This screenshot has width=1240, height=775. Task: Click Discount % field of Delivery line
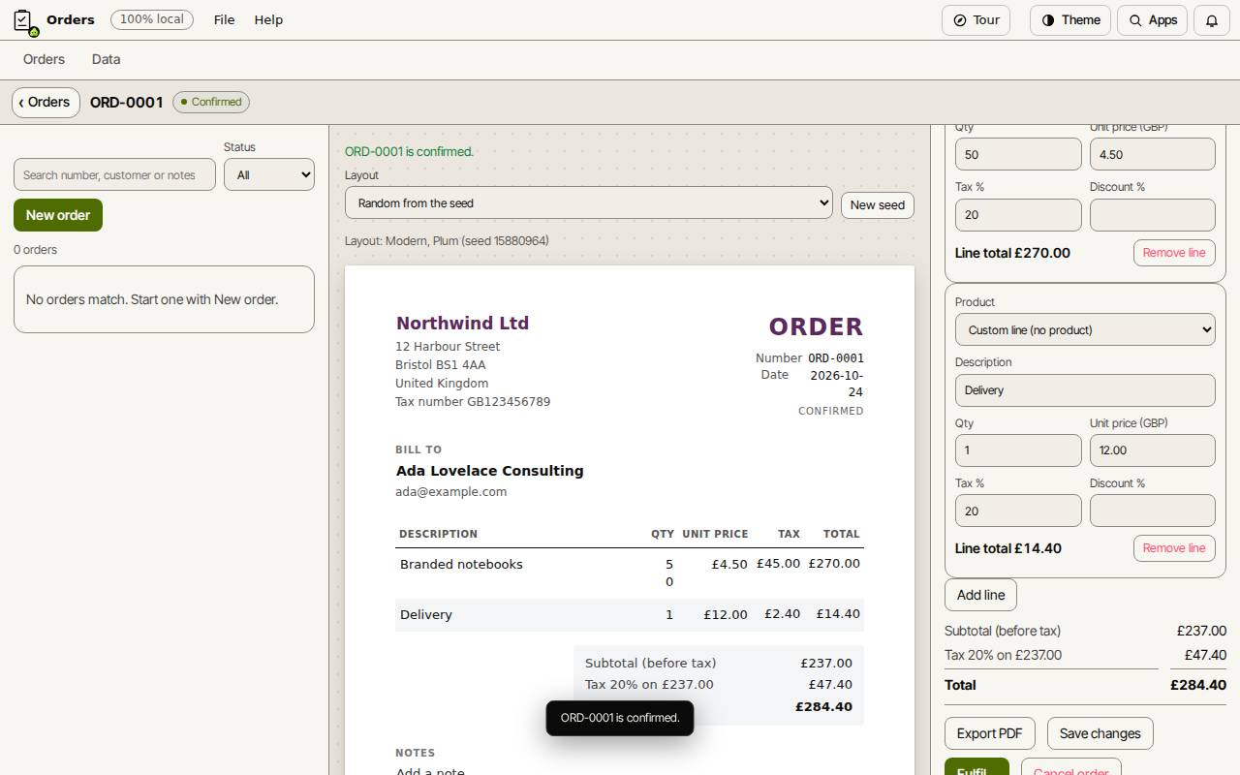click(x=1153, y=511)
